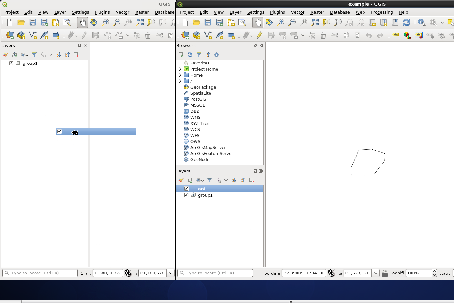The image size is (454, 303).
Task: Toggle Editing pencil icon in right window
Action: (x=259, y=35)
